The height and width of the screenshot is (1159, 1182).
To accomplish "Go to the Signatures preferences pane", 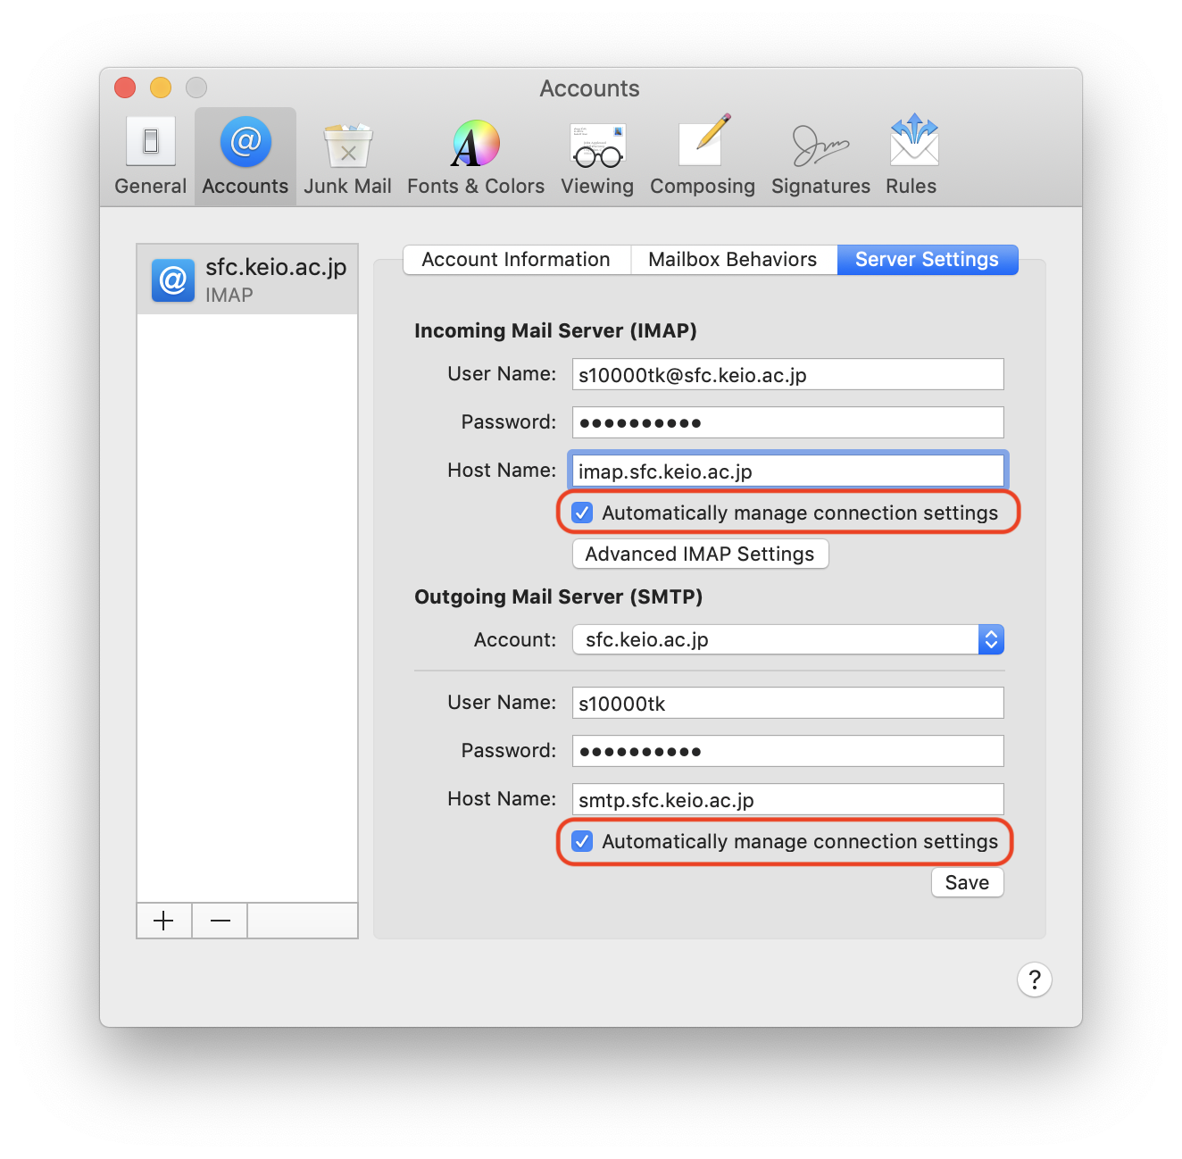I will (820, 156).
